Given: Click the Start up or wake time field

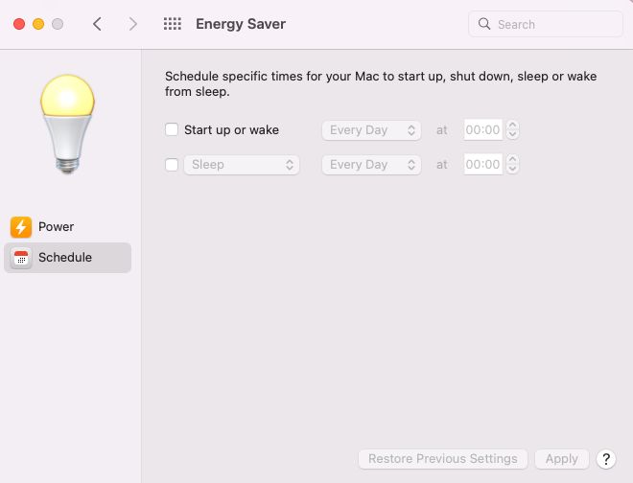Looking at the screenshot, I should click(x=482, y=130).
